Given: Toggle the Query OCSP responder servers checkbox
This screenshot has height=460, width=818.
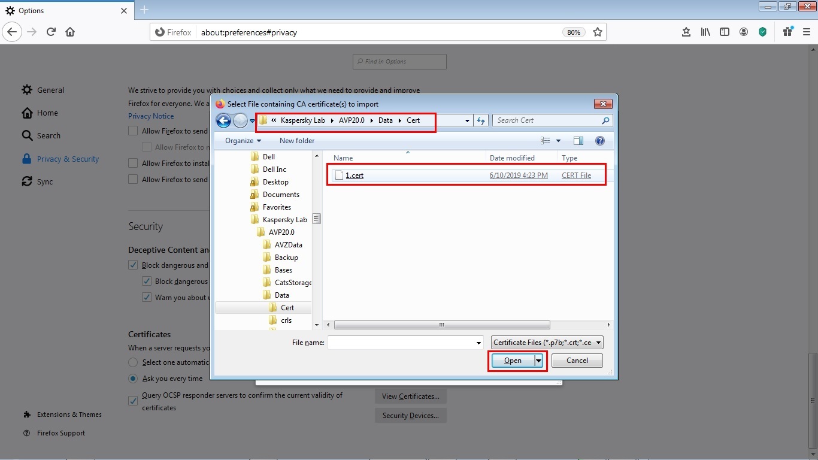Looking at the screenshot, I should pos(133,401).
